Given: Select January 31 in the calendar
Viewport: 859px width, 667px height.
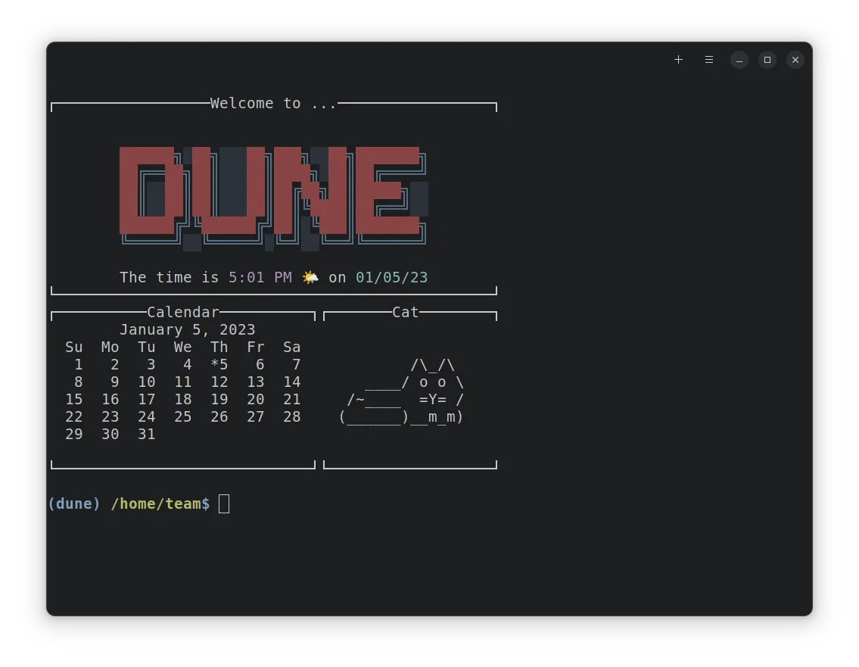Looking at the screenshot, I should point(146,434).
